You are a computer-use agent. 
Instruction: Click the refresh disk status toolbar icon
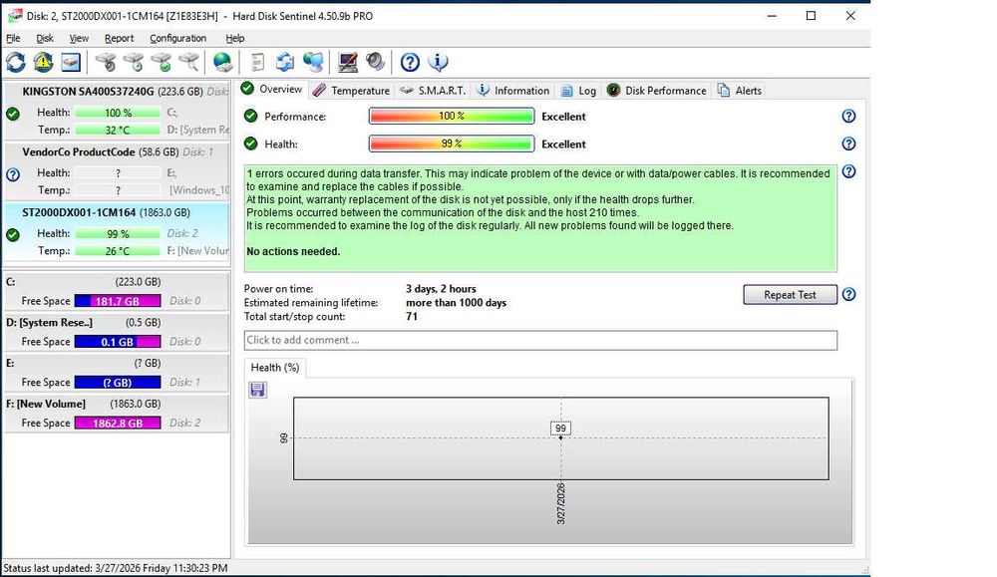[16, 62]
